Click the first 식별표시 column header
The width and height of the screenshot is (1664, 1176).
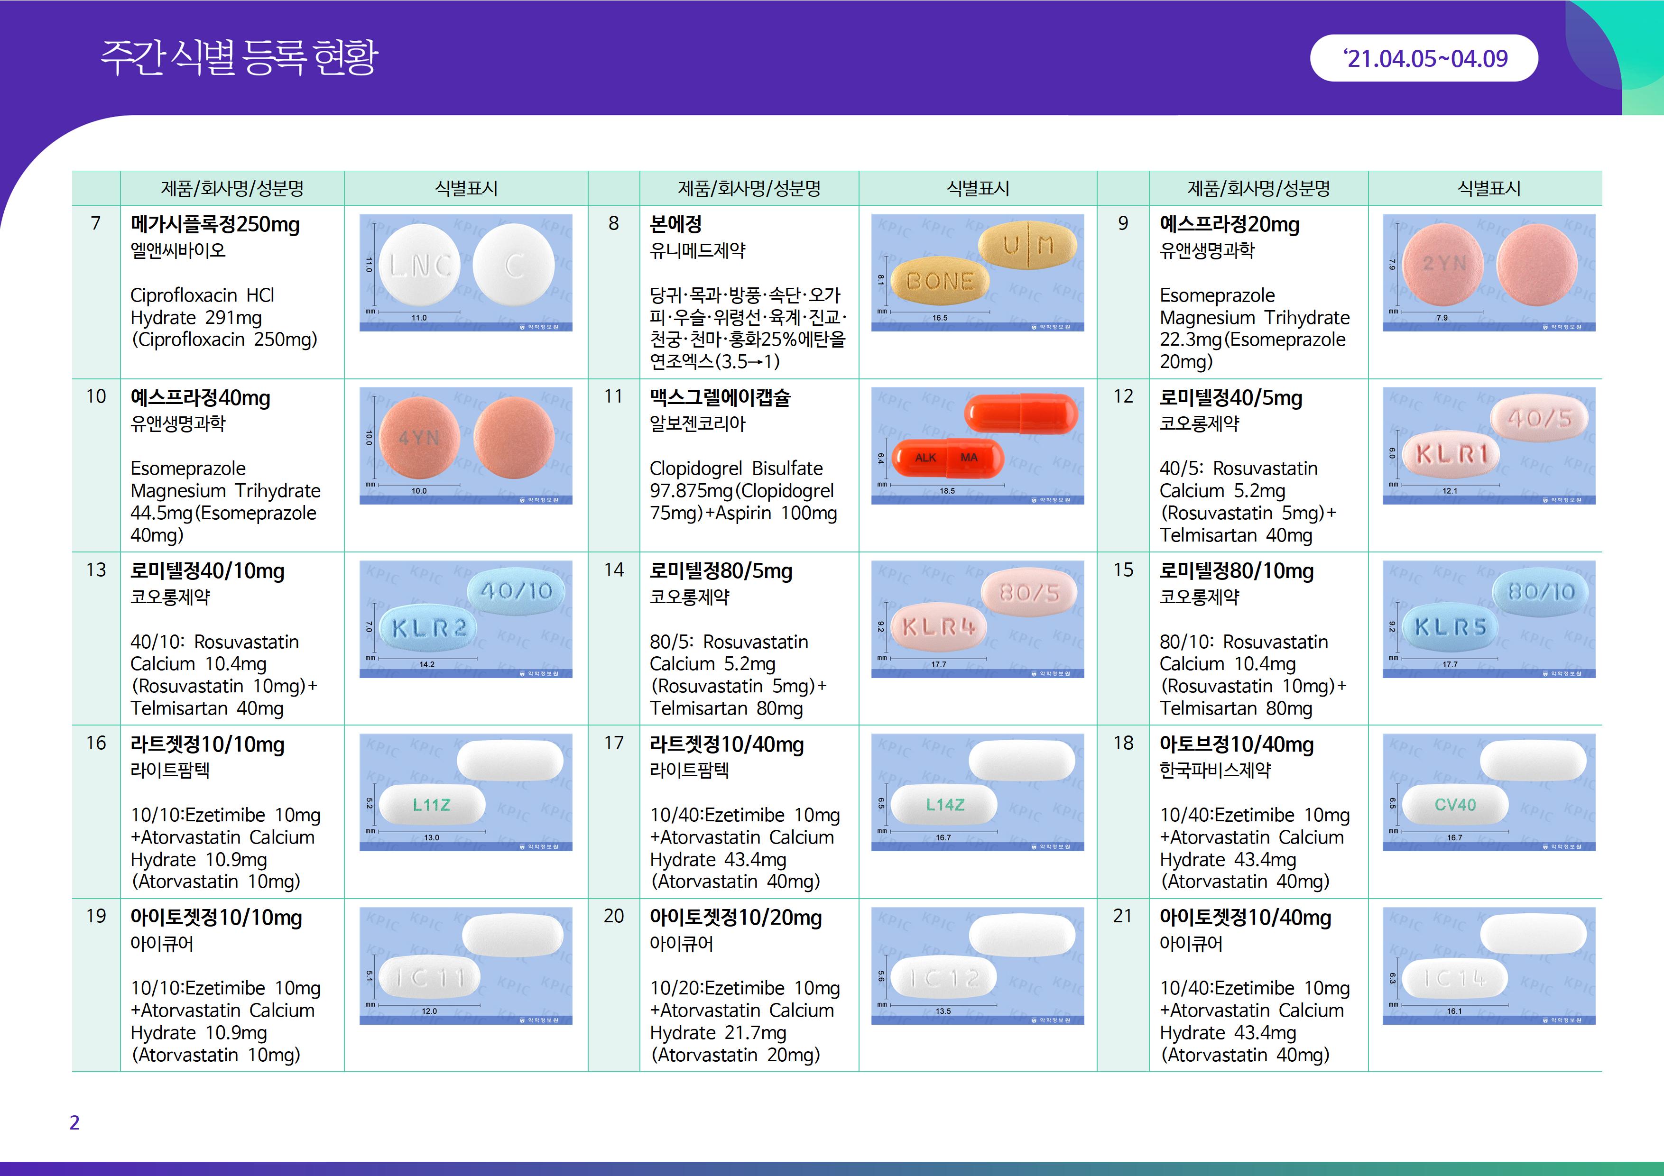466,188
